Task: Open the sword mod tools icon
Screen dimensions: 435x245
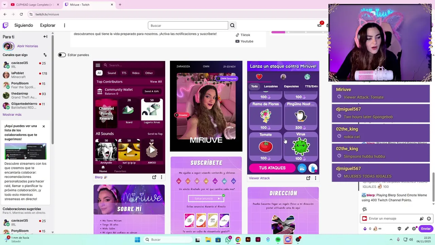Action: (x=406, y=229)
